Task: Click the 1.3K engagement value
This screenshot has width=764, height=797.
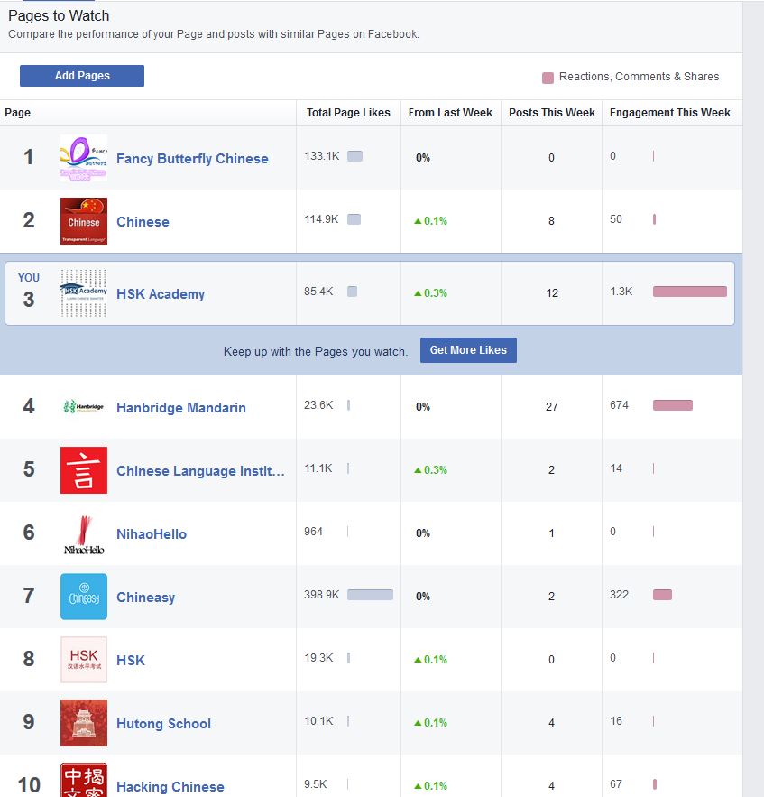Action: coord(621,292)
